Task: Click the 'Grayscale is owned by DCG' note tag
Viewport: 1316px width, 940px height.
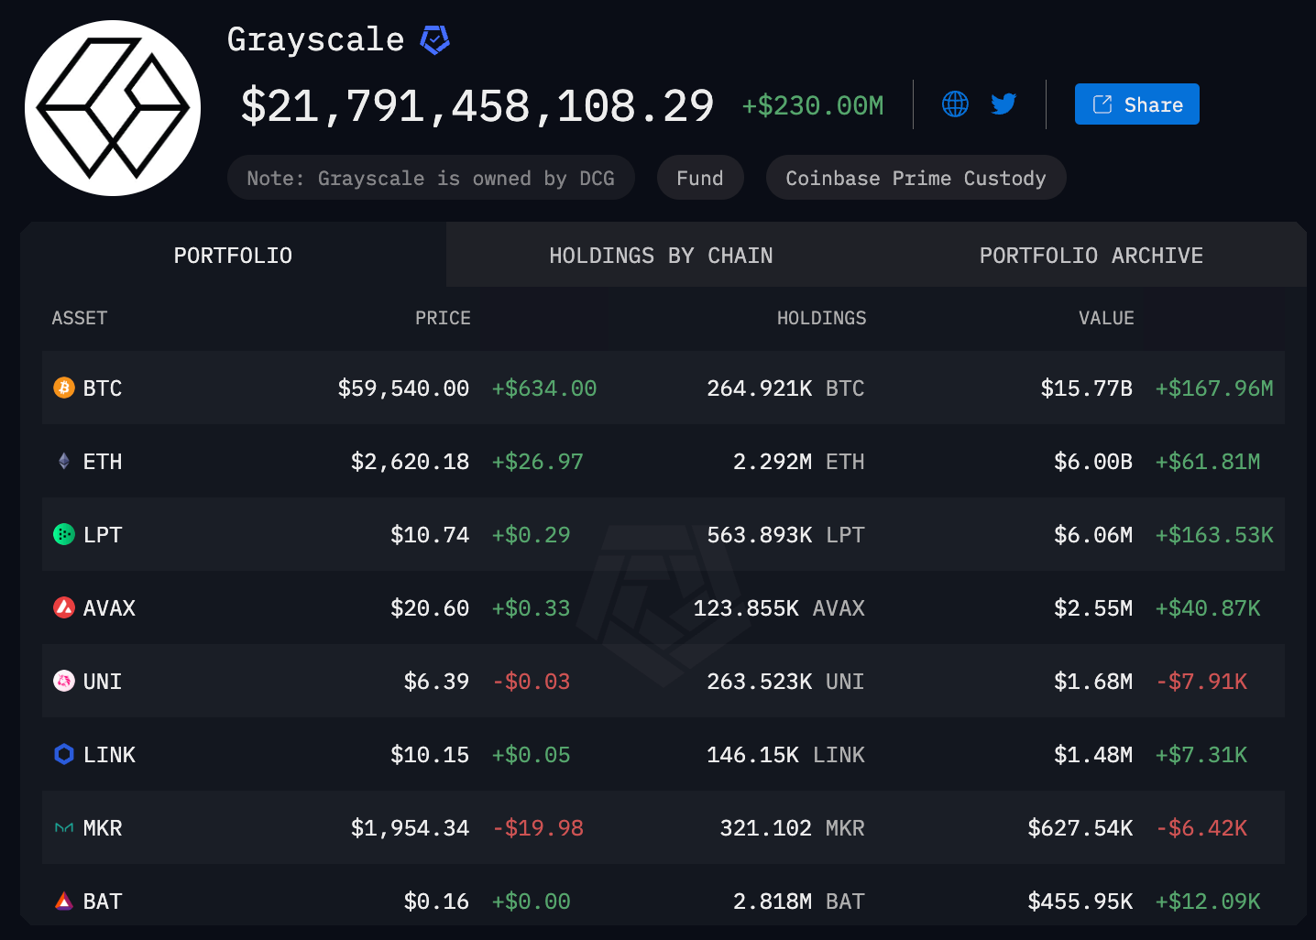Action: pos(431,178)
